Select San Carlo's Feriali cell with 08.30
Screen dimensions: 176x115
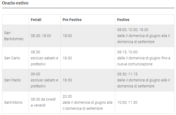(35, 52)
